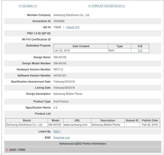Click the Publish Date column header
This screenshot has height=155, width=164.
150,120
